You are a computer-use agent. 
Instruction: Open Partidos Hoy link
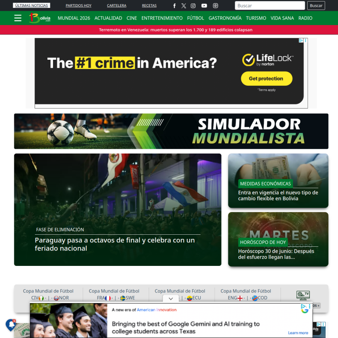click(78, 6)
